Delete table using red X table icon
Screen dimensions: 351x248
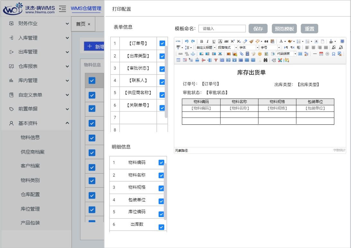pyautogui.click(x=185, y=60)
